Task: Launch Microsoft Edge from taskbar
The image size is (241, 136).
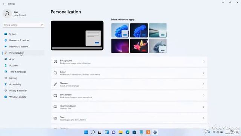Action: [127, 132]
